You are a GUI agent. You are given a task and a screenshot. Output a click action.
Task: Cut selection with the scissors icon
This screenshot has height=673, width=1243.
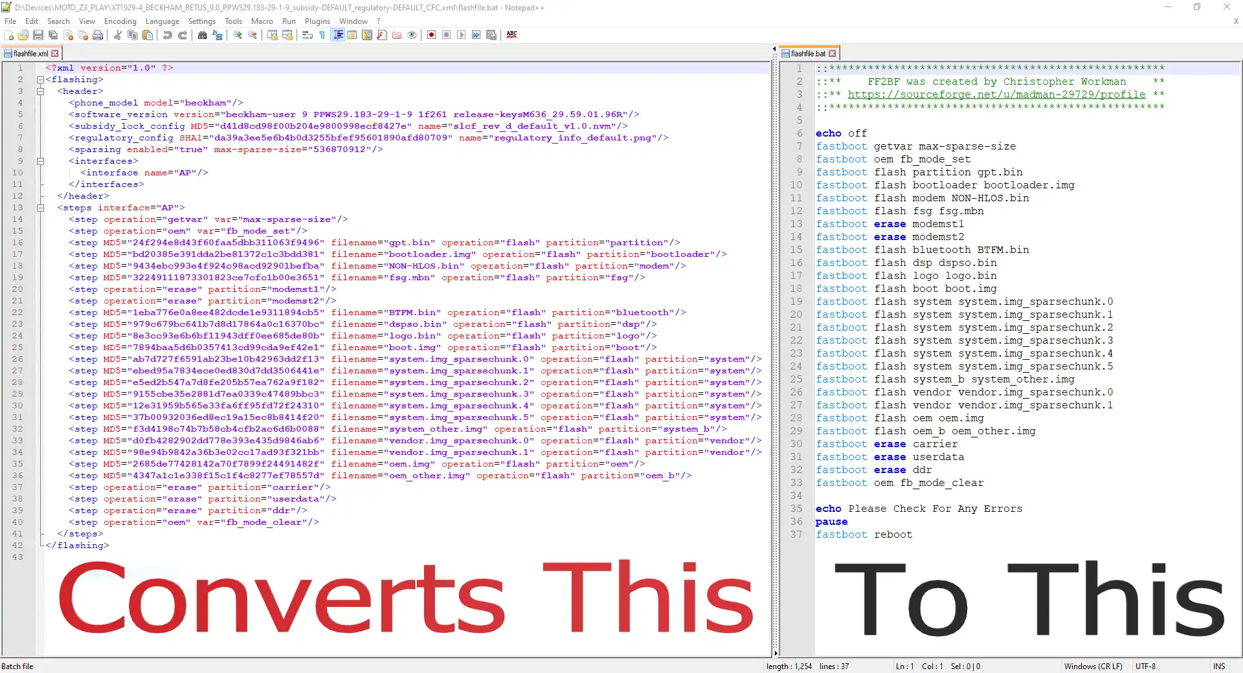click(118, 35)
